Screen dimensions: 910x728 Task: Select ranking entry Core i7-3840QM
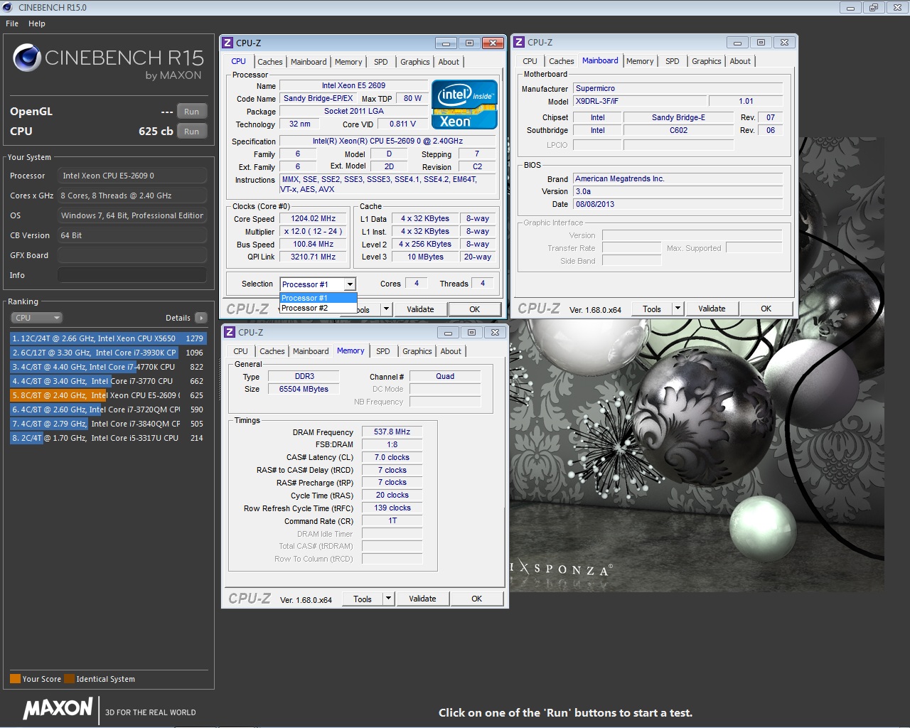108,424
